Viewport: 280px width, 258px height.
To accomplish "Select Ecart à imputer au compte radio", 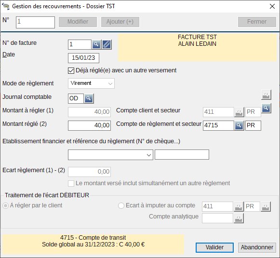I will (x=121, y=205).
